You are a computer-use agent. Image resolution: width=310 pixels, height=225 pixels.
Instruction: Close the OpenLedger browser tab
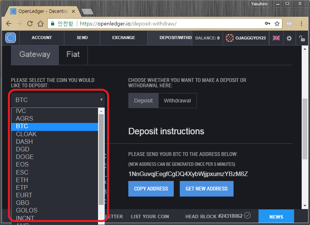pyautogui.click(x=73, y=11)
